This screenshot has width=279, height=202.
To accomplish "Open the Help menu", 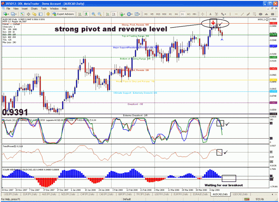I will pos(64,8).
